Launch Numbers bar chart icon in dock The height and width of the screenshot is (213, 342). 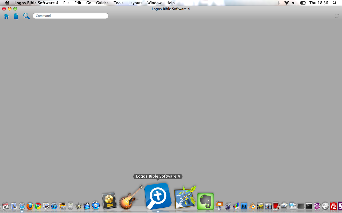click(x=236, y=206)
